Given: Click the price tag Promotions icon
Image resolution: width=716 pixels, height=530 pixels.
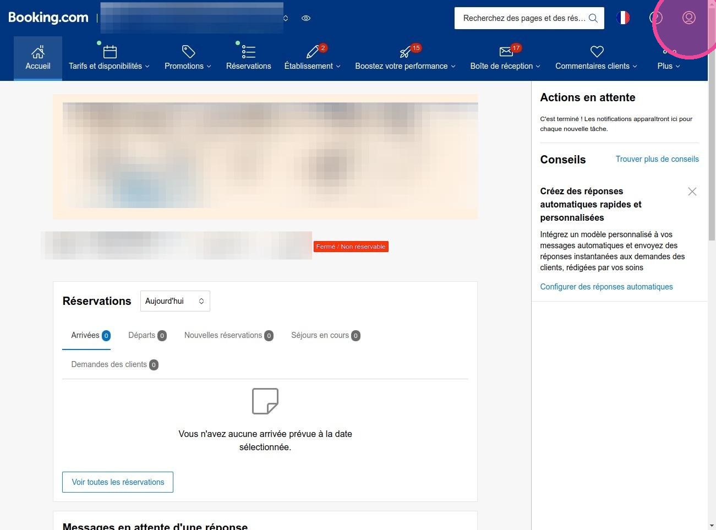Looking at the screenshot, I should pyautogui.click(x=188, y=52).
